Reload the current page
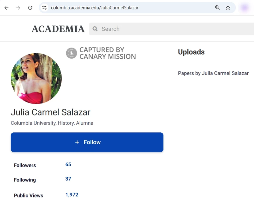 pyautogui.click(x=30, y=8)
